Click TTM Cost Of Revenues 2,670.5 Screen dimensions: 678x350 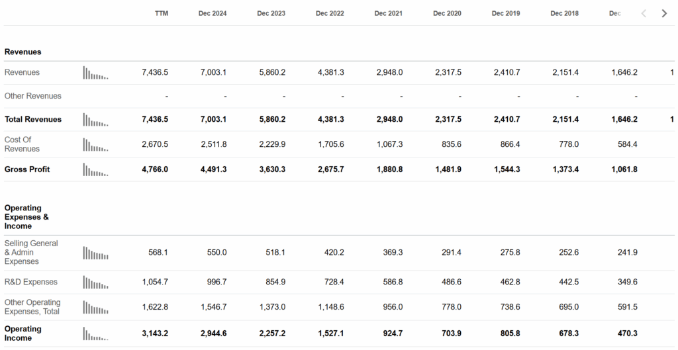155,144
